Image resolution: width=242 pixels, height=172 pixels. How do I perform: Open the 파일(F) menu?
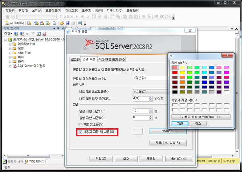pos(10,10)
